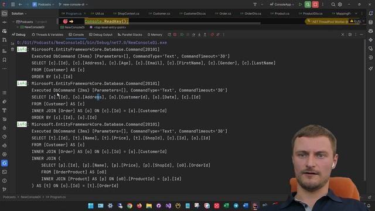Clear console output with trash icon
Viewport: 375px width, 211px height.
click(12, 49)
